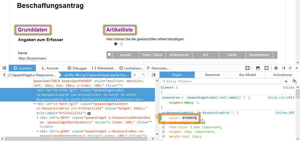300x141 pixels.
Task: Click the trash icon under Artikelliste
Action: (x=122, y=44)
